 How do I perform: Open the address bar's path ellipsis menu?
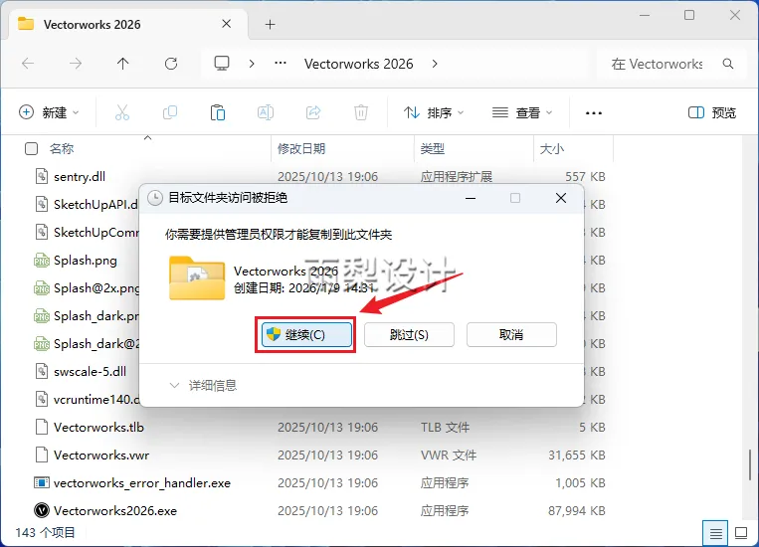click(x=281, y=64)
